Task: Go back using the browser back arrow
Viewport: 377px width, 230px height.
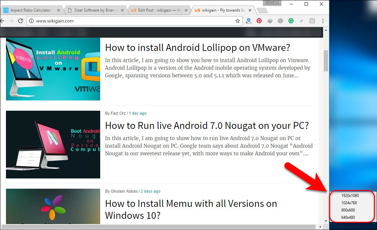Action: (2, 21)
